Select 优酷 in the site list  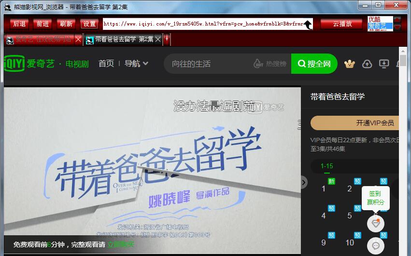point(375,19)
